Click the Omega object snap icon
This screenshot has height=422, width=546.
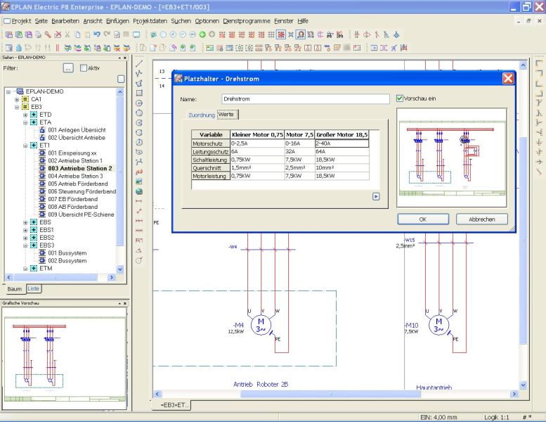coord(301,34)
